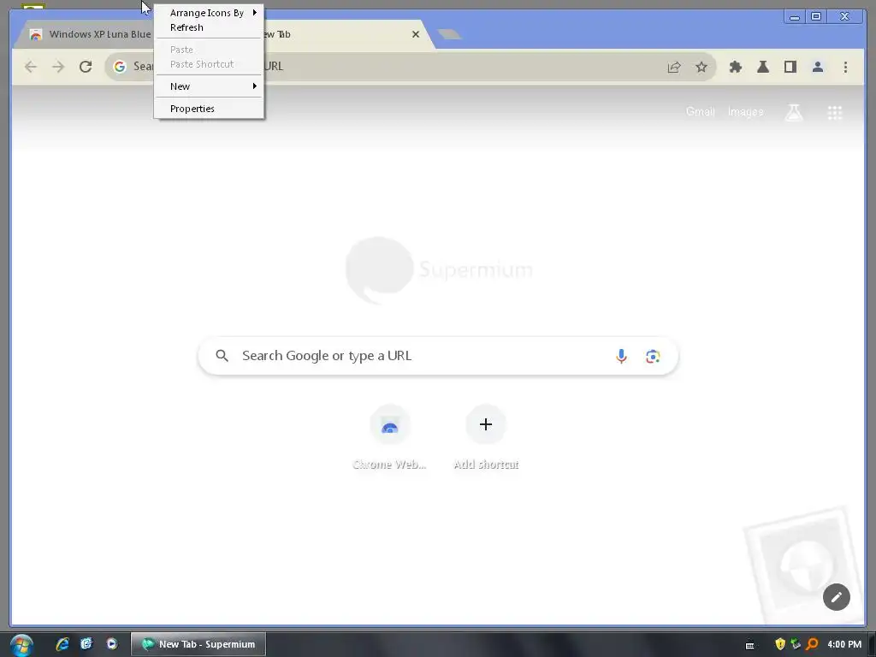Open the toolbar Labs flask icon

click(762, 67)
